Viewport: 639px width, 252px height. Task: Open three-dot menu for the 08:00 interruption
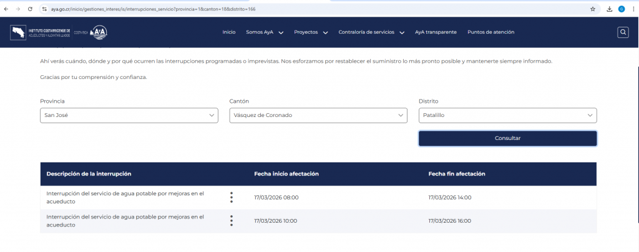tap(232, 197)
